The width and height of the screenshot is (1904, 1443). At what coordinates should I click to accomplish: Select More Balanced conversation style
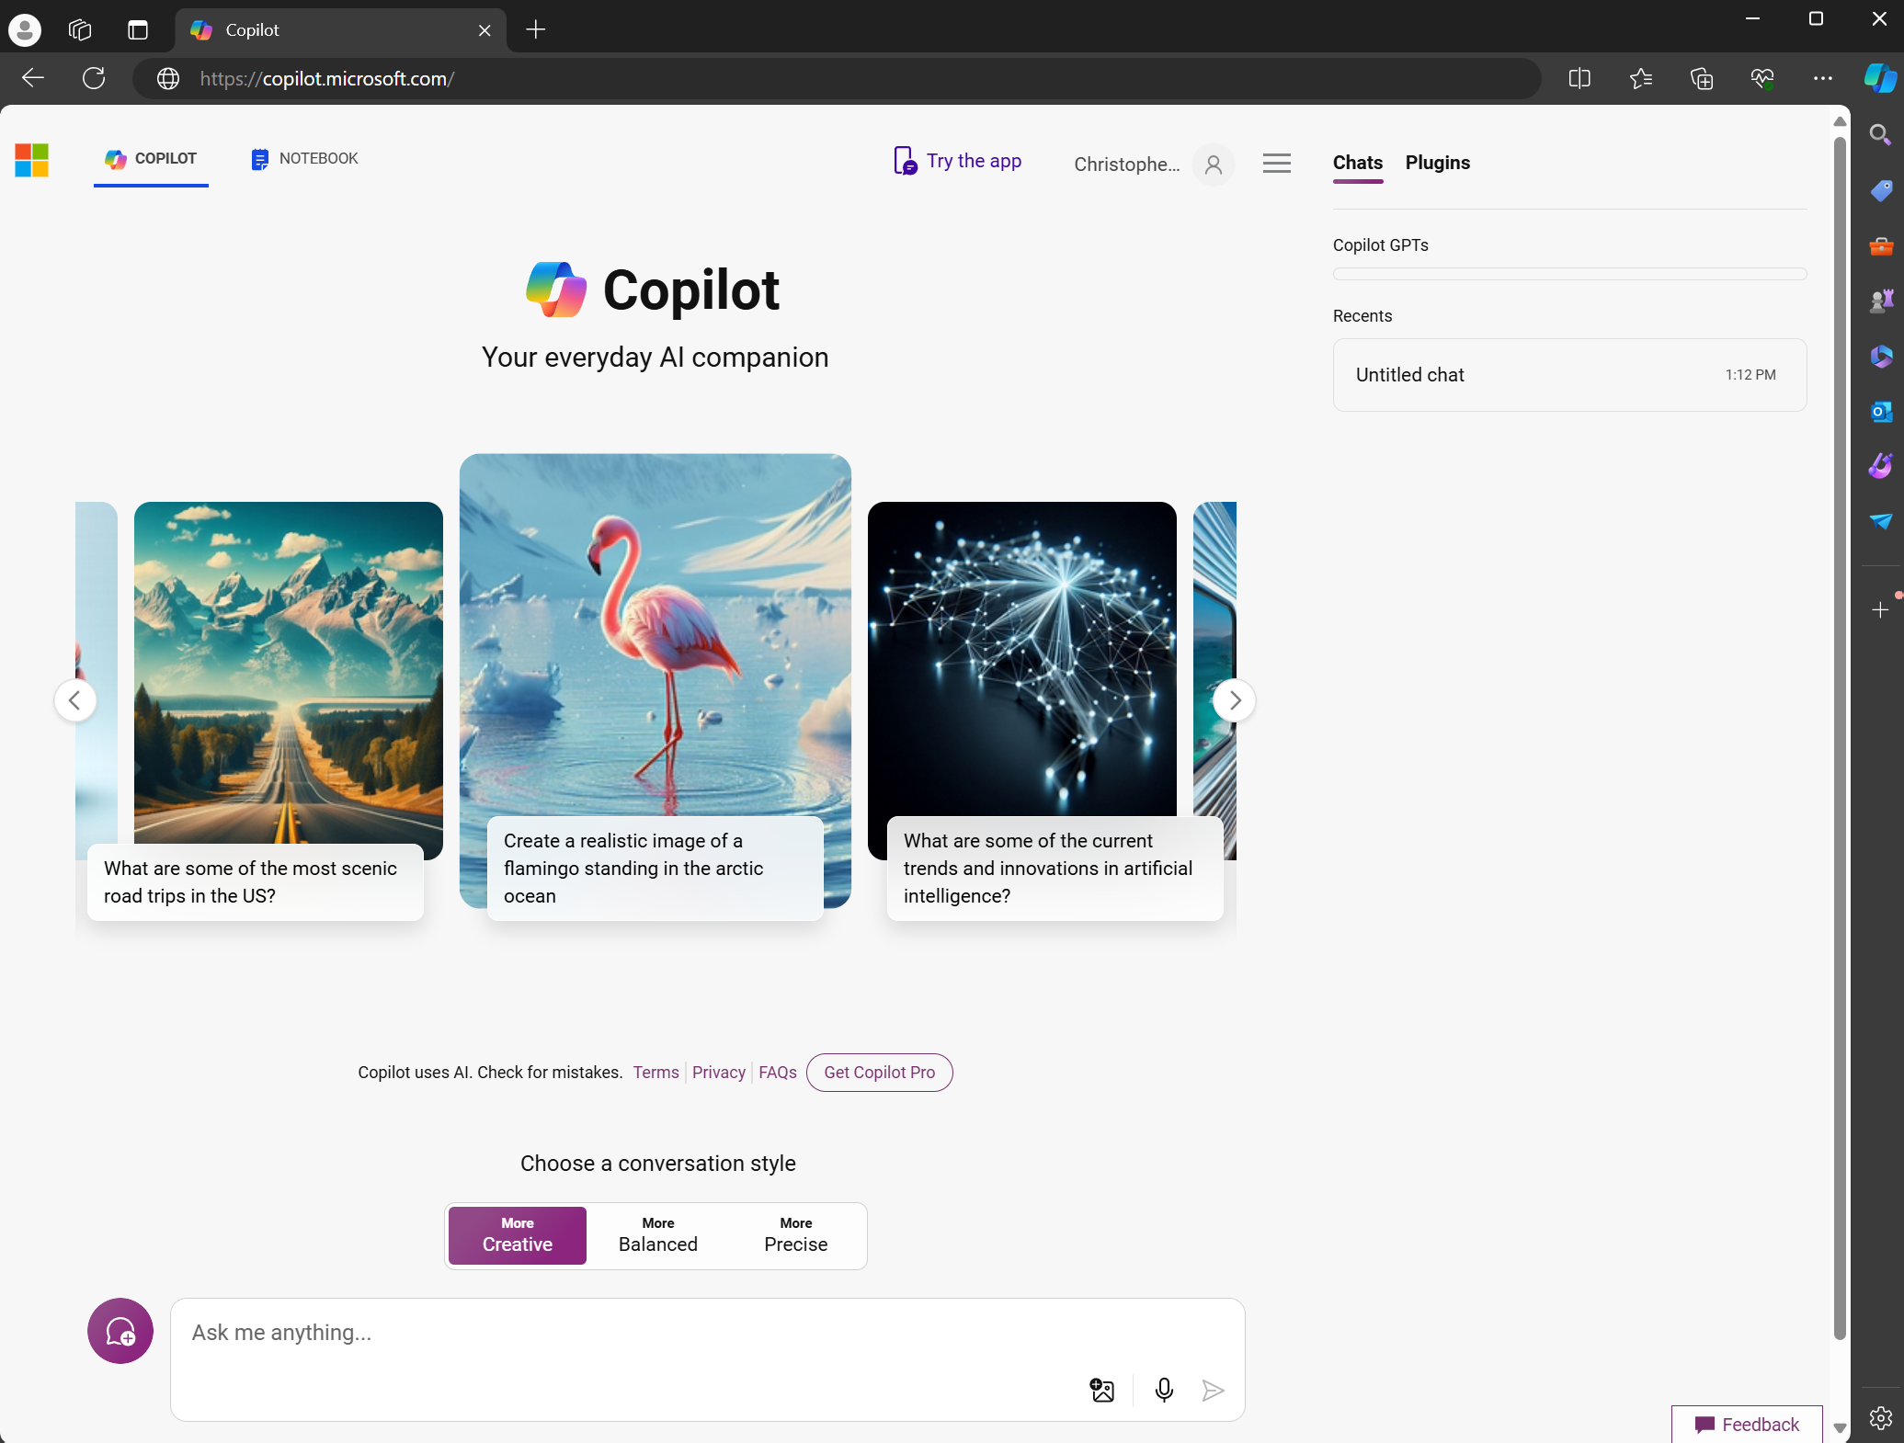click(x=658, y=1235)
